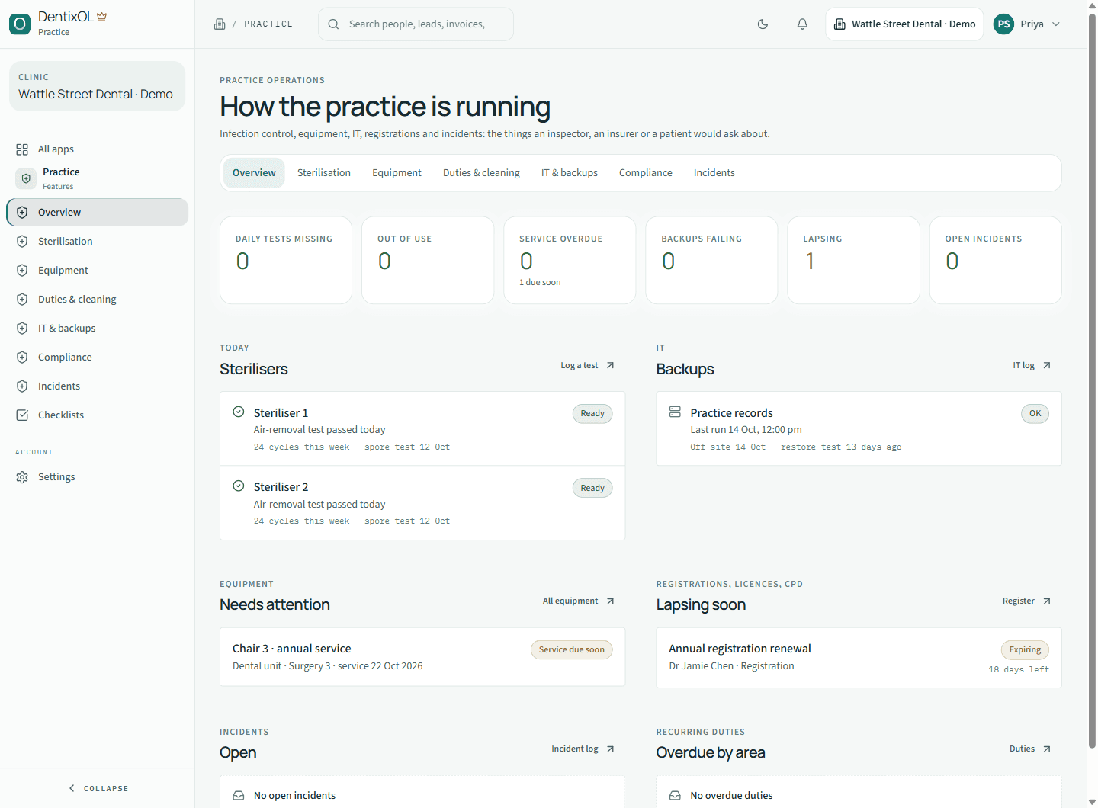Click the Steriliser 2 Ready badge
1098x808 pixels.
pyautogui.click(x=592, y=489)
